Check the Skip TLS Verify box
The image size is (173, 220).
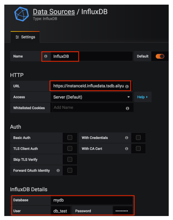[70, 159]
